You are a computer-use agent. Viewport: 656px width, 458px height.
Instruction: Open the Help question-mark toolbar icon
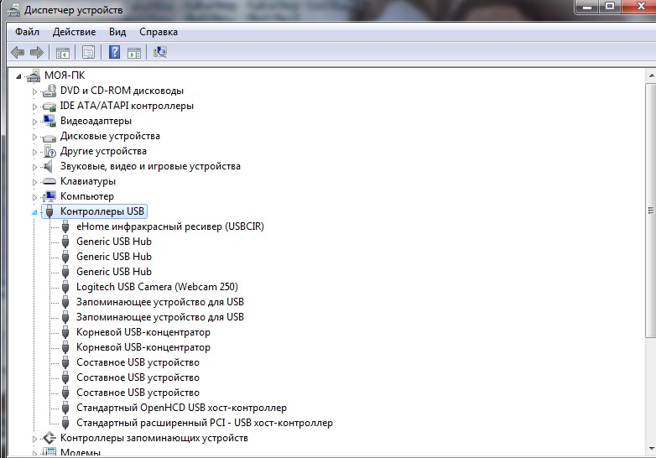click(x=114, y=52)
